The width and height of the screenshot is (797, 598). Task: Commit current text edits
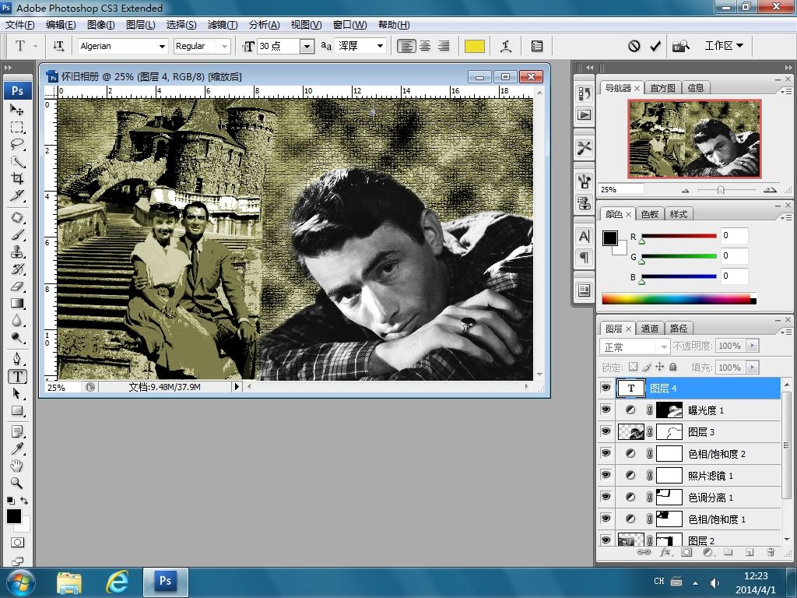[655, 46]
